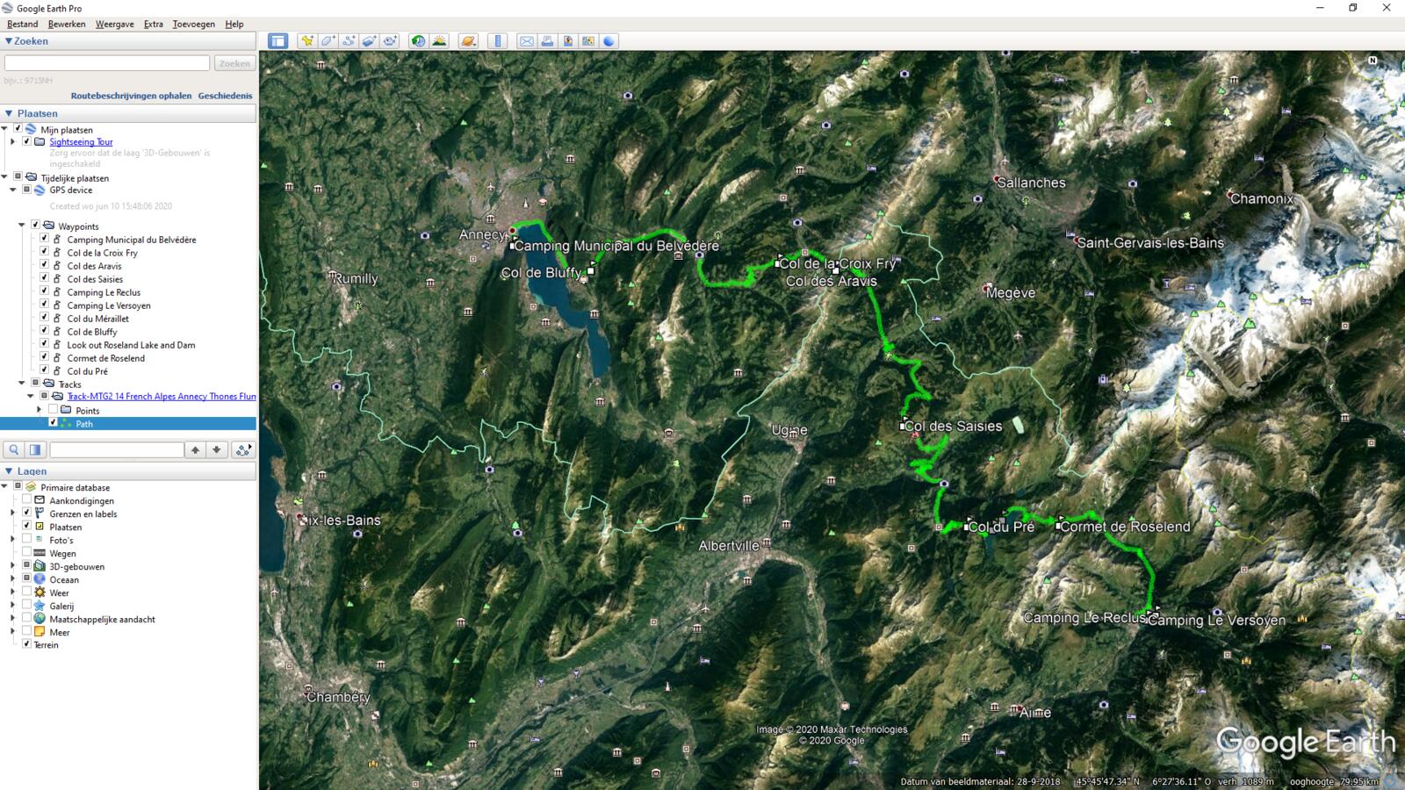1405x790 pixels.
Task: Collapse the Tracks folder
Action: [22, 384]
